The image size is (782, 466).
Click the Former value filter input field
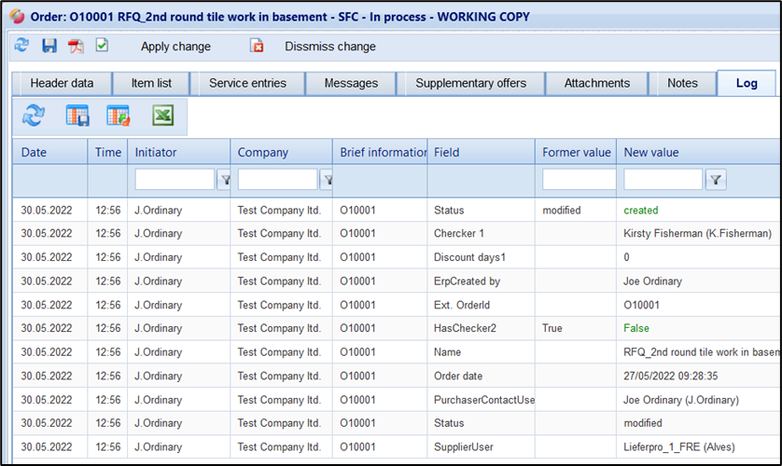tap(579, 180)
